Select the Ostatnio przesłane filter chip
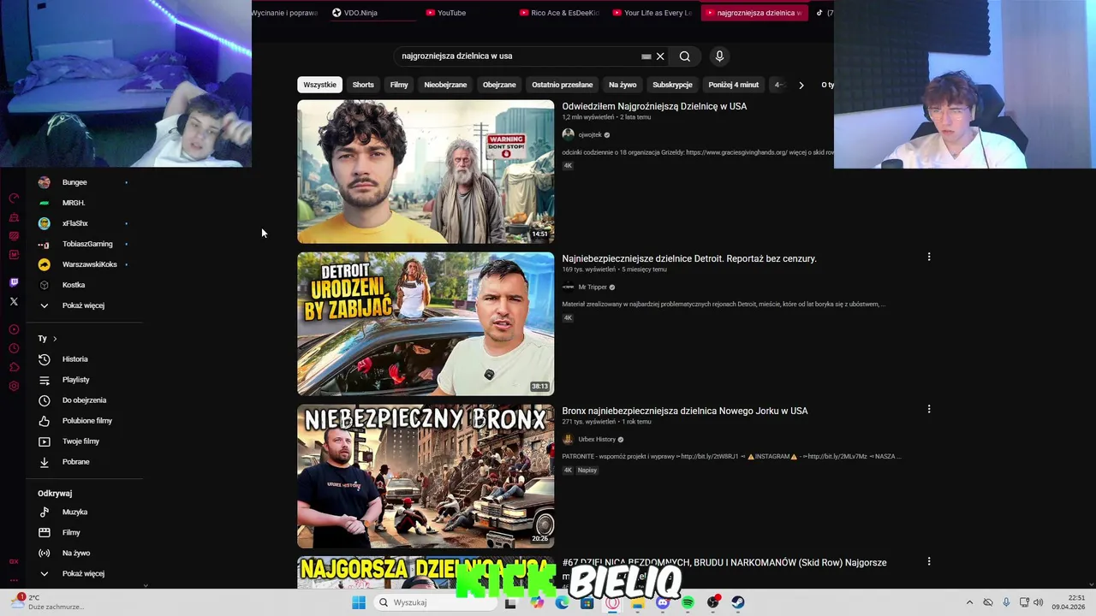Viewport: 1096px width, 616px height. [x=563, y=85]
